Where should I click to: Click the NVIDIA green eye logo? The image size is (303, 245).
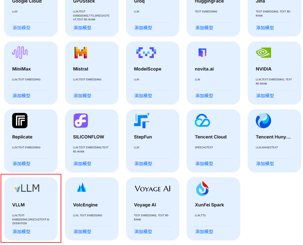click(x=263, y=53)
